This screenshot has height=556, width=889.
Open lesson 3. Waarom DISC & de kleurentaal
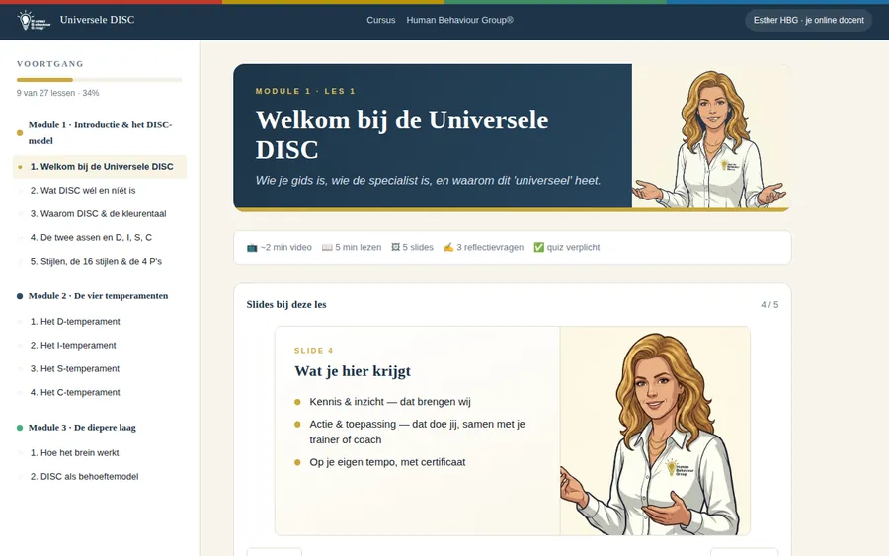98,213
